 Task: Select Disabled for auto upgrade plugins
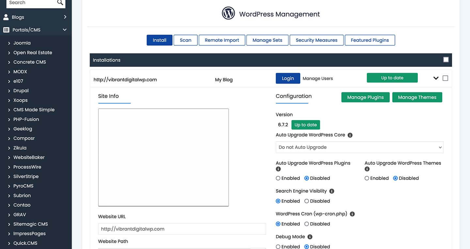coord(306,178)
